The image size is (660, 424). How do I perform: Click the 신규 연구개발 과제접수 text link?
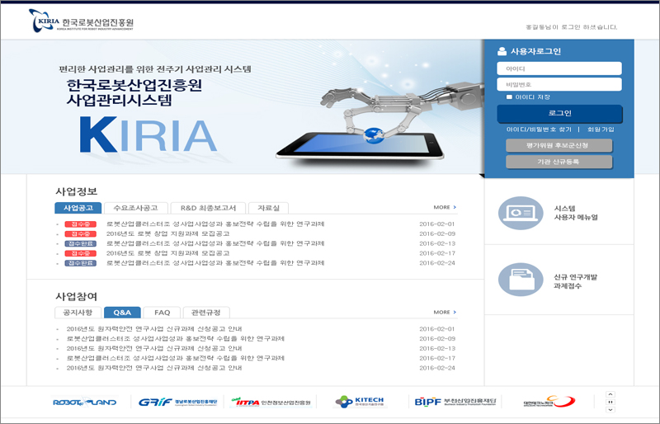click(575, 281)
